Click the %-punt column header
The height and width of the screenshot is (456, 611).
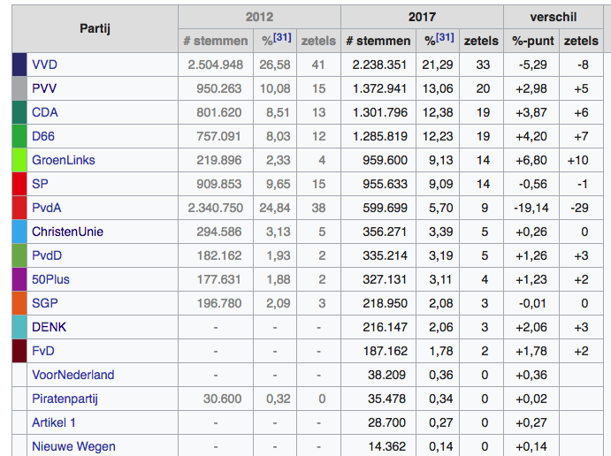click(532, 41)
